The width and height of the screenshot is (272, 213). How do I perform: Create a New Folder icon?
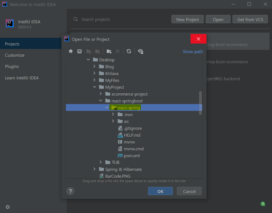click(109, 51)
